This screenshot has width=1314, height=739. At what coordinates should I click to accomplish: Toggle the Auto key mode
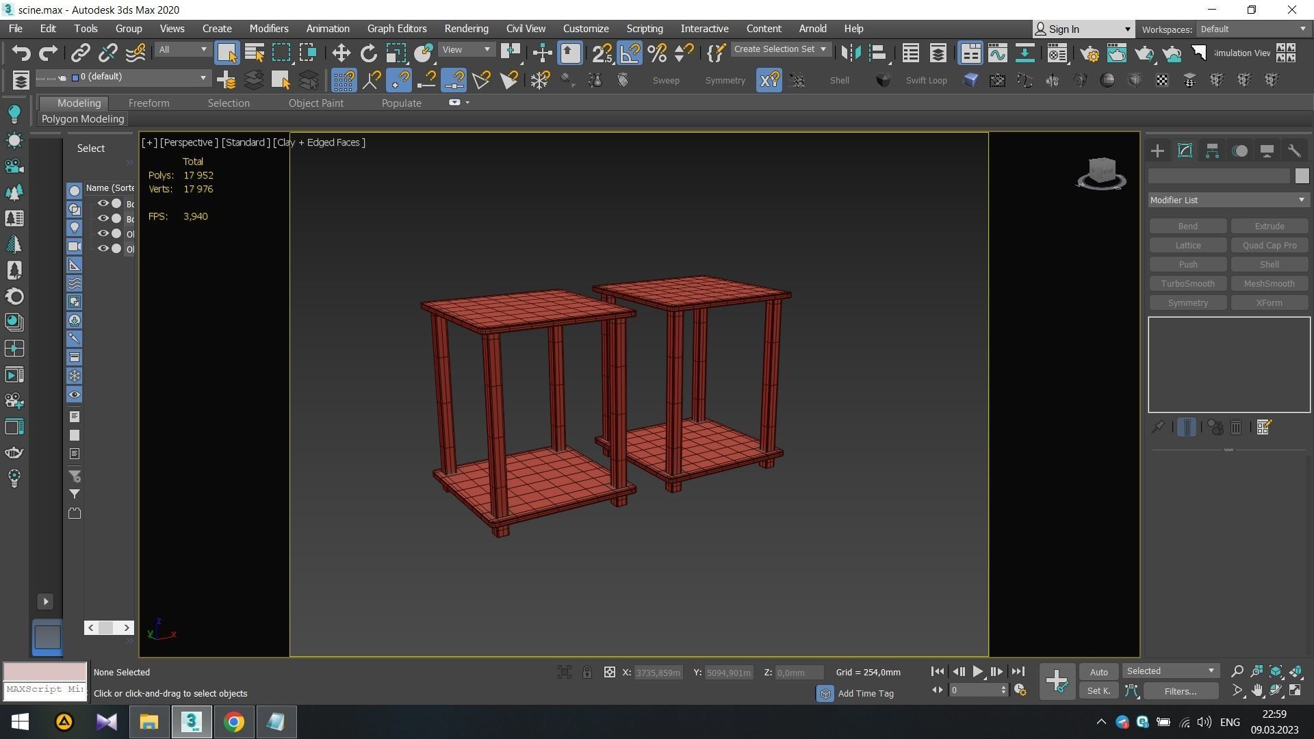pyautogui.click(x=1098, y=672)
